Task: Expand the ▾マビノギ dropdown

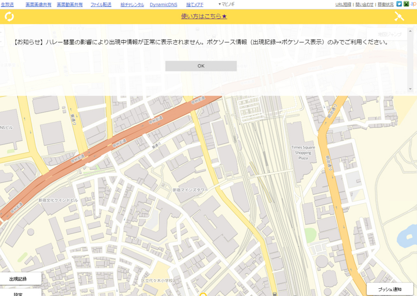Action: coord(226,4)
